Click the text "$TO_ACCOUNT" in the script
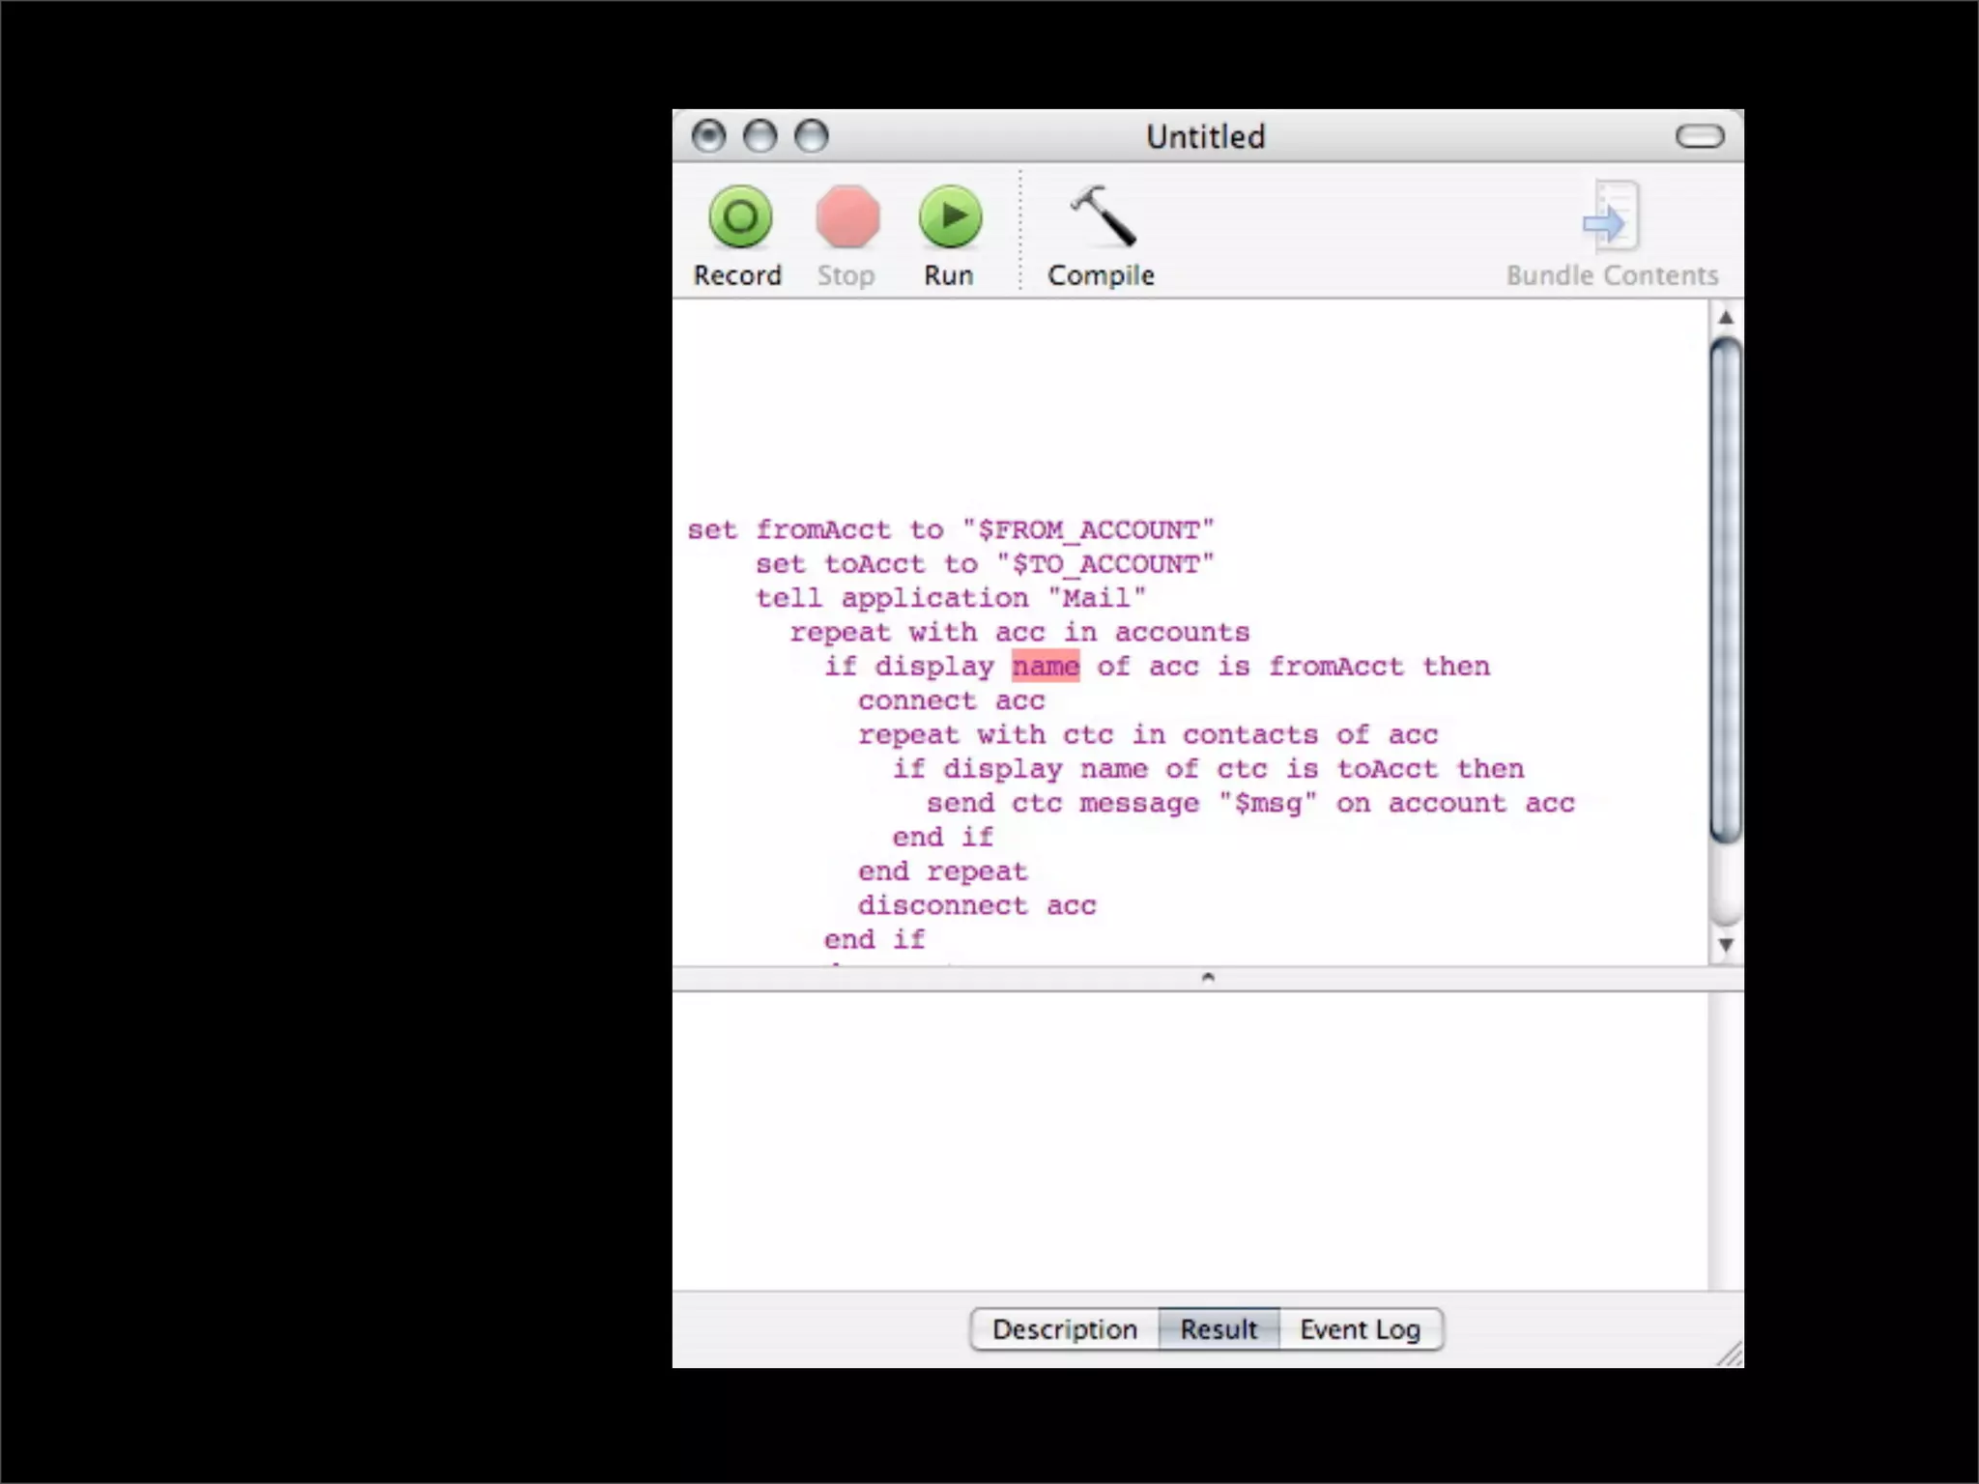This screenshot has height=1484, width=1979. click(1105, 563)
